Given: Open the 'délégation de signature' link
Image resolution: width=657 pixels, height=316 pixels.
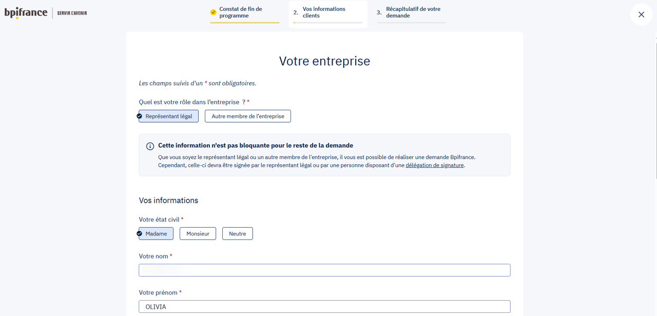Looking at the screenshot, I should tap(434, 165).
